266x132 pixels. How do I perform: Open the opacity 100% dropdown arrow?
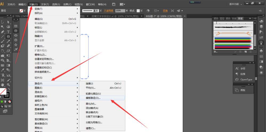(127, 11)
